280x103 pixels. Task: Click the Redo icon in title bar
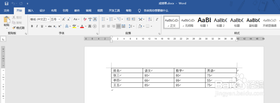(x=21, y=3)
